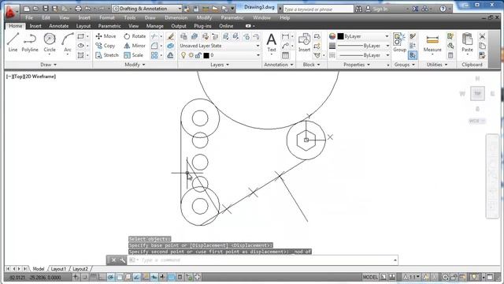This screenshot has width=504, height=284.
Task: Open the Drafting & Annotation workspace dropdown
Action: (147, 9)
